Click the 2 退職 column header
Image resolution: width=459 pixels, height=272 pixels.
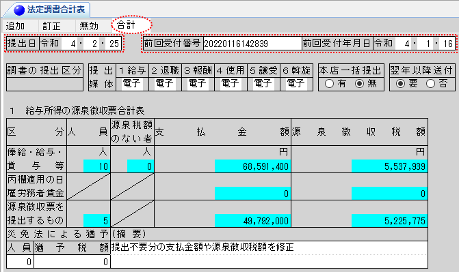coord(165,71)
